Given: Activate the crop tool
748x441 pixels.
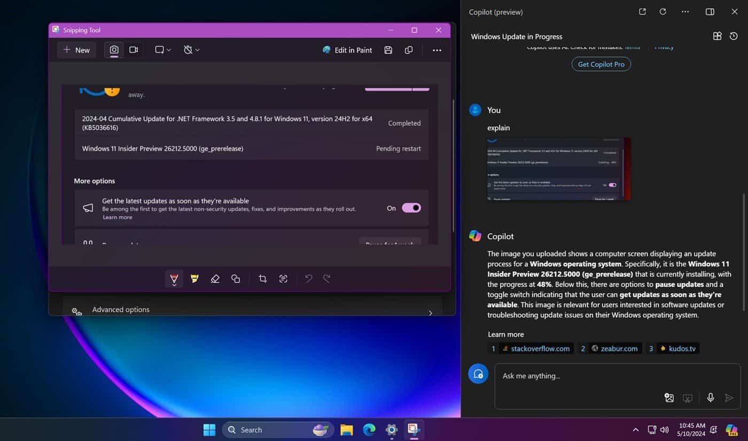Looking at the screenshot, I should (262, 278).
